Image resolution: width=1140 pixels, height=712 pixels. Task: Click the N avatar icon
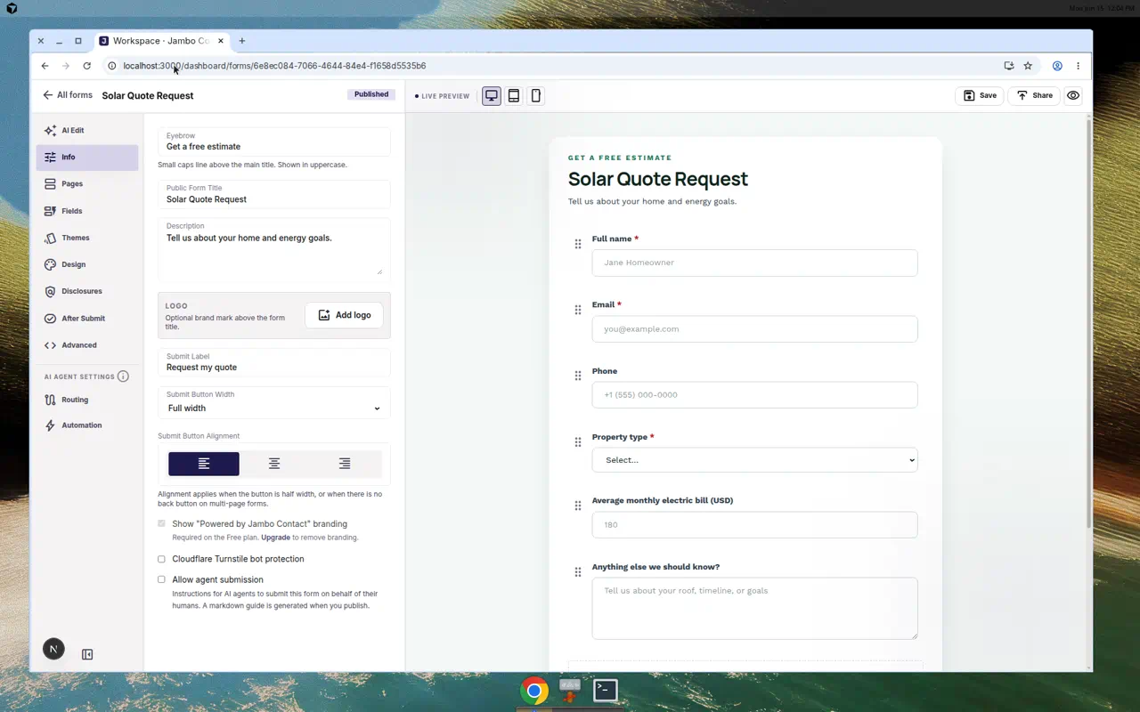[53, 650]
